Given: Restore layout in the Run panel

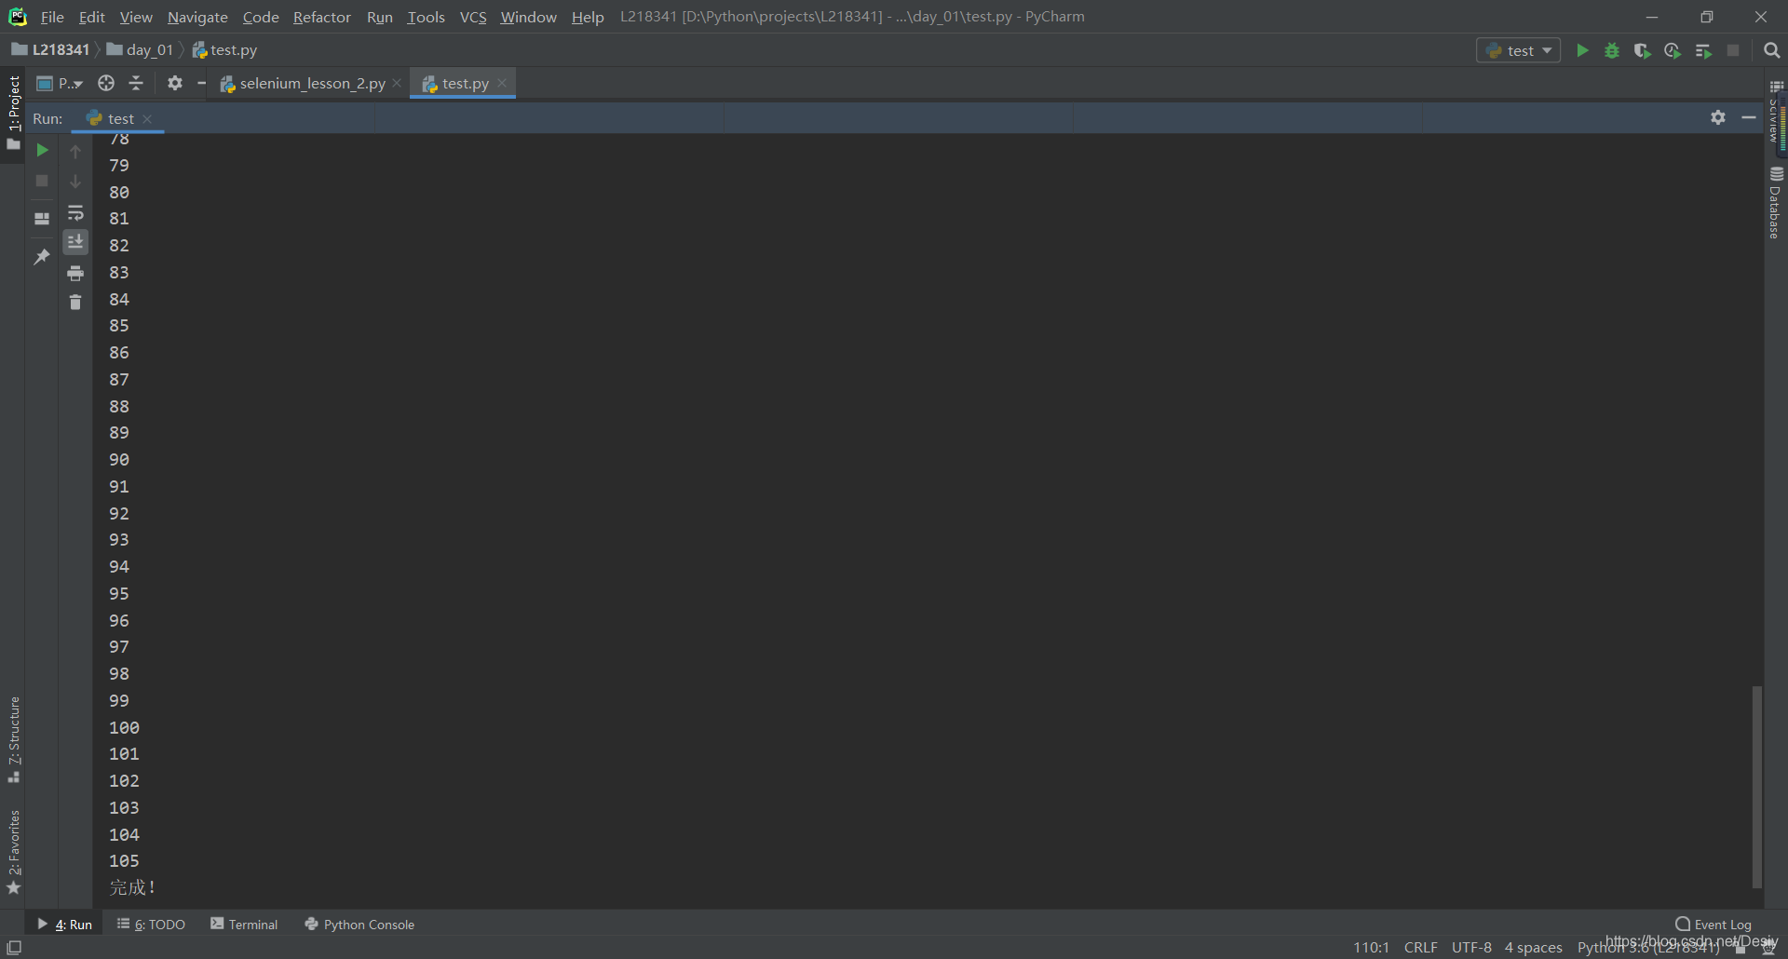Looking at the screenshot, I should tap(42, 219).
